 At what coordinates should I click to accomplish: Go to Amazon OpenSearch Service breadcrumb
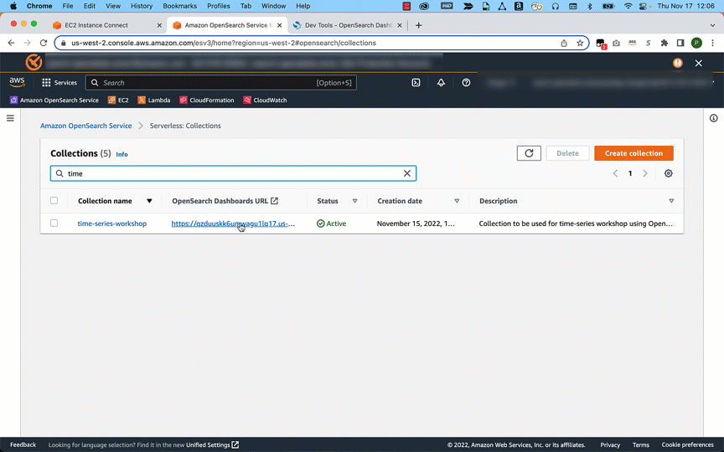85,126
